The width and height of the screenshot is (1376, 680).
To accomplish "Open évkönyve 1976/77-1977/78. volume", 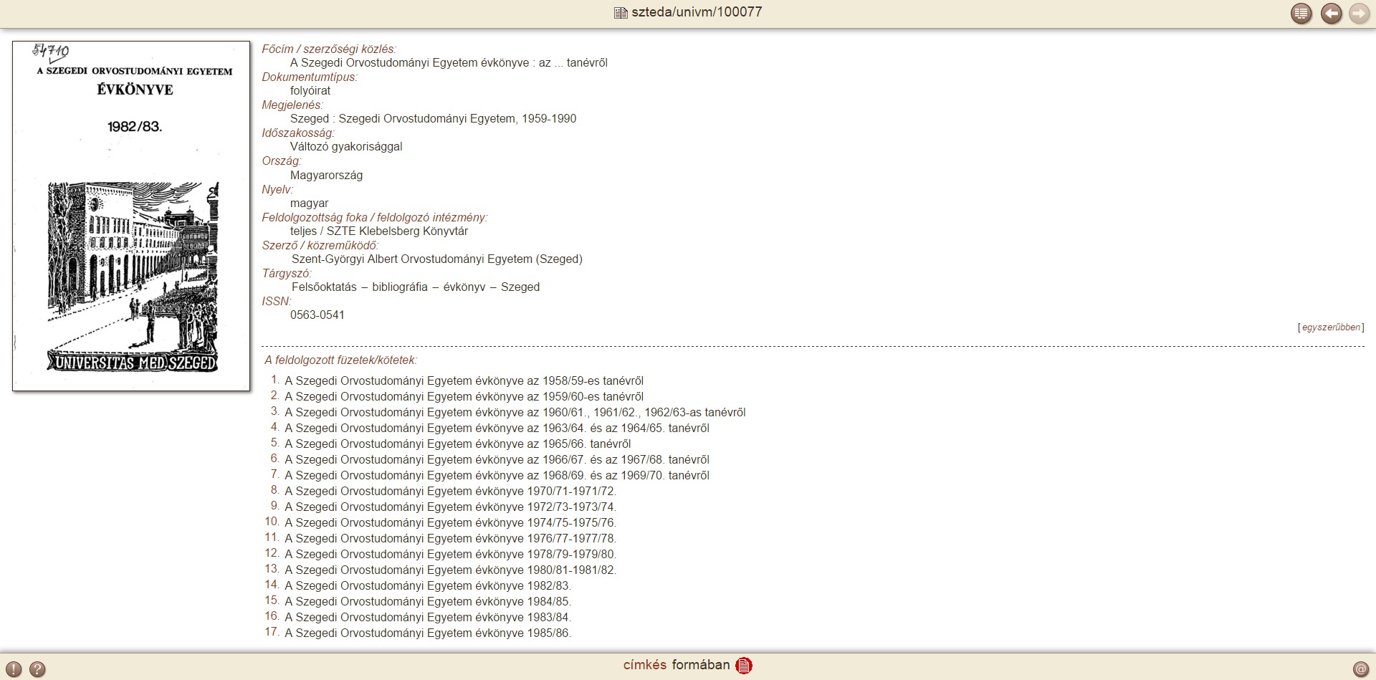I will [450, 539].
